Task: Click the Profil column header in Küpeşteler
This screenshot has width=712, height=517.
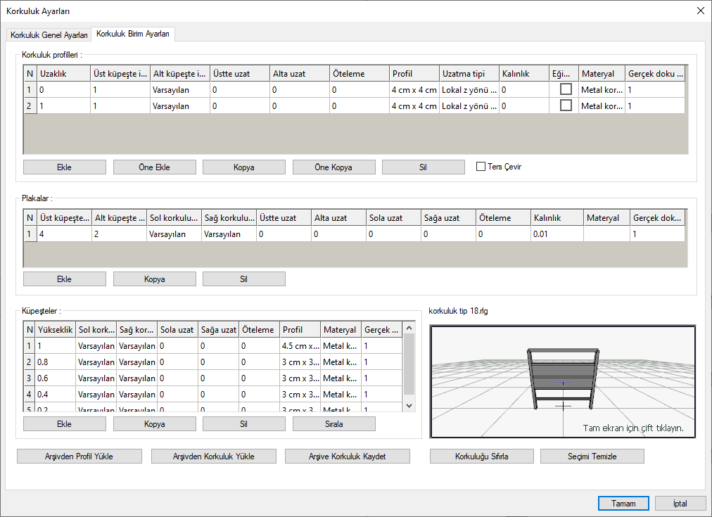Action: pyautogui.click(x=300, y=329)
